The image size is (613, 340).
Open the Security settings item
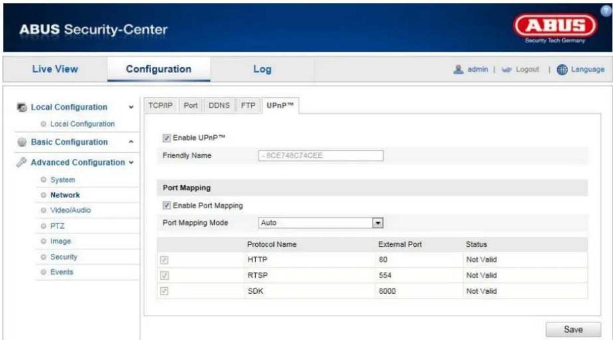tap(65, 257)
